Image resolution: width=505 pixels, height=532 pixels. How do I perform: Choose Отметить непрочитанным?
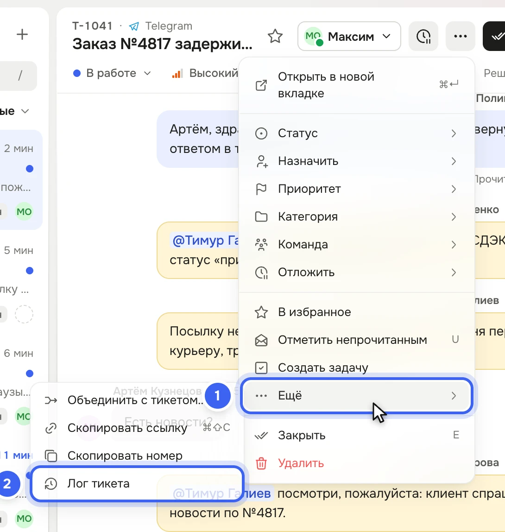[x=357, y=340]
